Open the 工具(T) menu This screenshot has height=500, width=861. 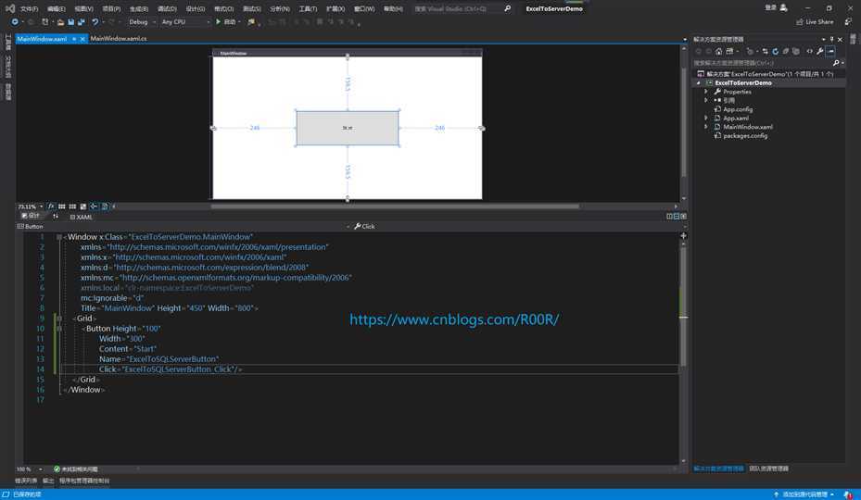tap(308, 8)
